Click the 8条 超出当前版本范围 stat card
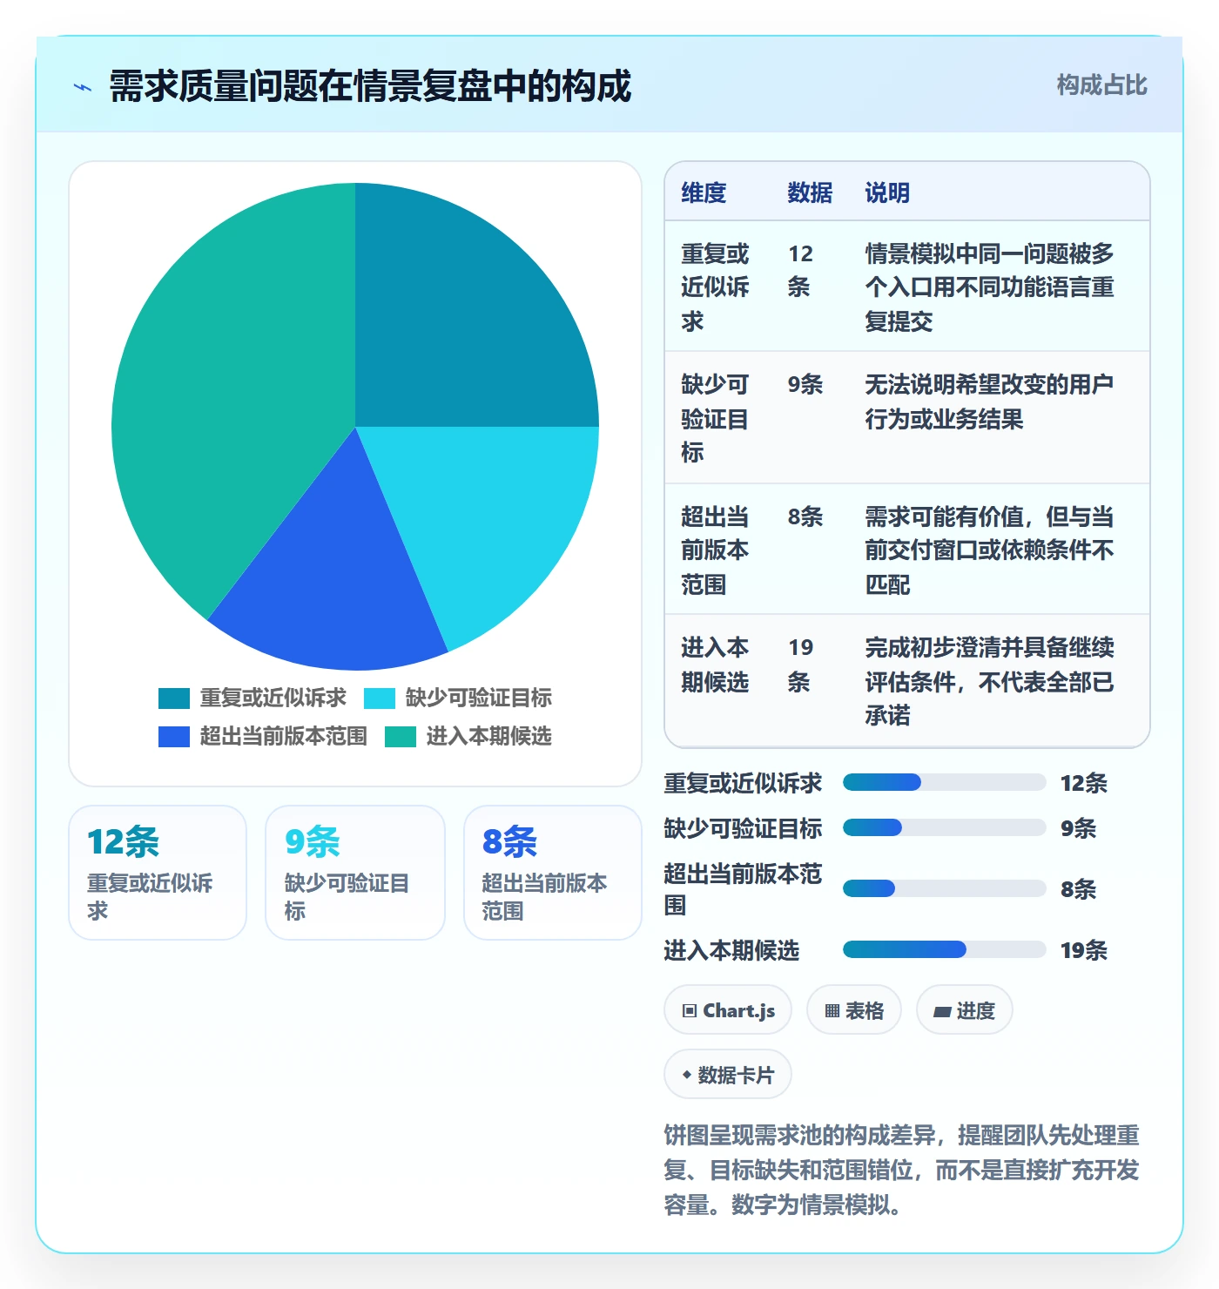The height and width of the screenshot is (1289, 1219). [x=553, y=873]
